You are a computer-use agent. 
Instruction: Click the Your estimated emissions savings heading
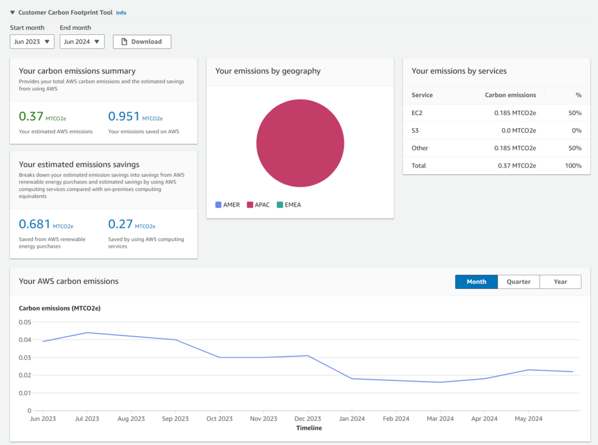pos(79,164)
